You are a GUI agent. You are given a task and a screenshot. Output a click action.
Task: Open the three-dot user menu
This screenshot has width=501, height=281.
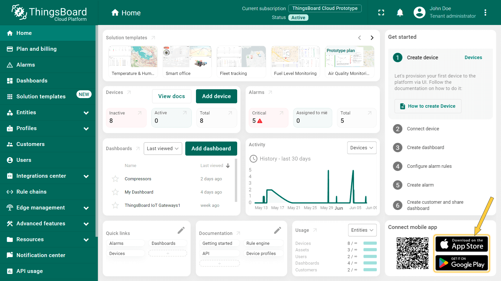pos(485,12)
